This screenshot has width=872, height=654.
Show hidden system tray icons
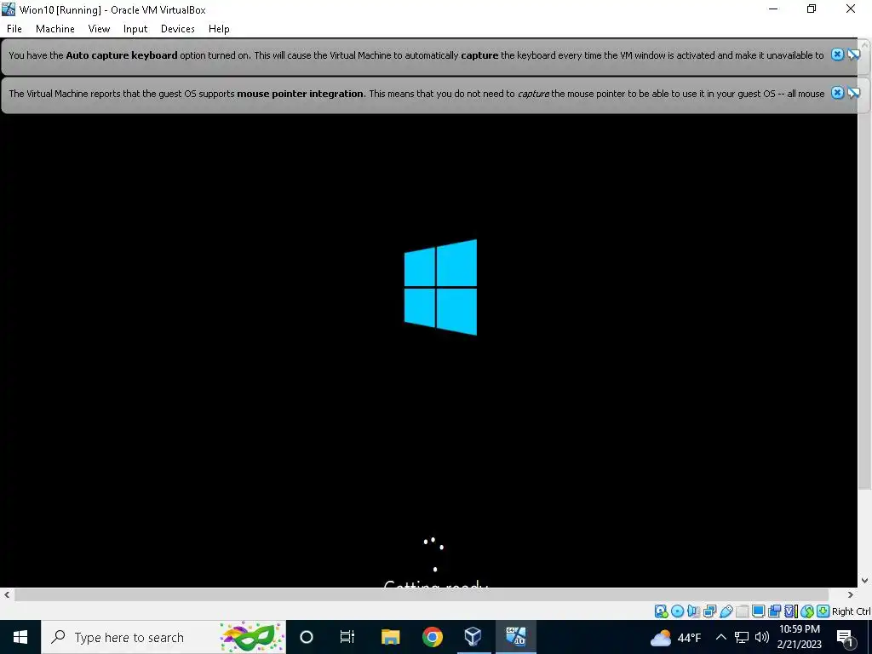(x=720, y=637)
